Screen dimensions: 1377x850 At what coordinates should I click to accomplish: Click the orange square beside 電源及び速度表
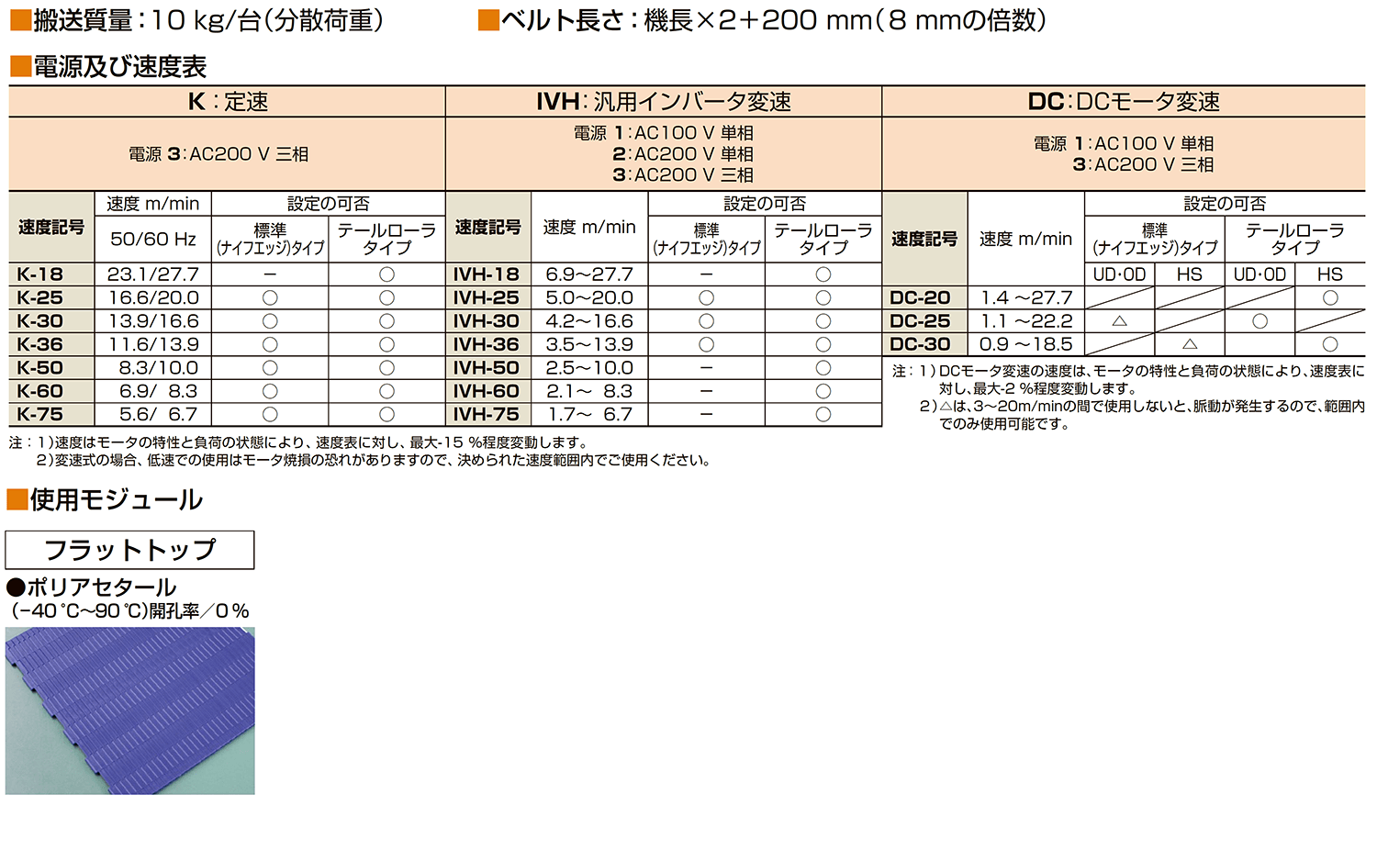click(20, 66)
